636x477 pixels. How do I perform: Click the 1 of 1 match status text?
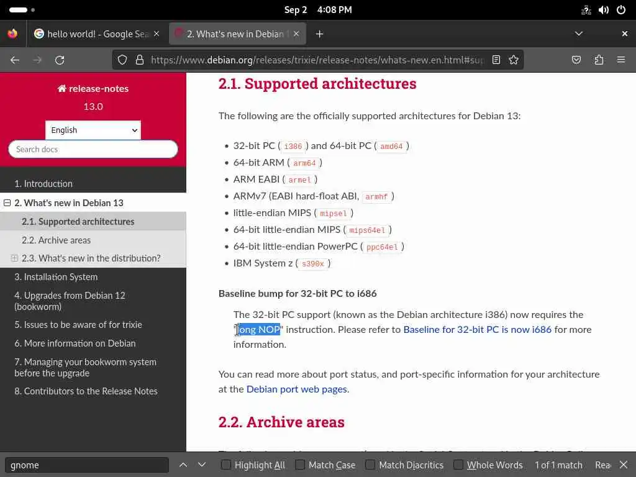click(x=558, y=465)
